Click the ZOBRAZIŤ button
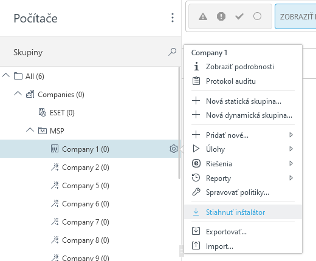Viewport: 316px width, 261px height. [295, 16]
